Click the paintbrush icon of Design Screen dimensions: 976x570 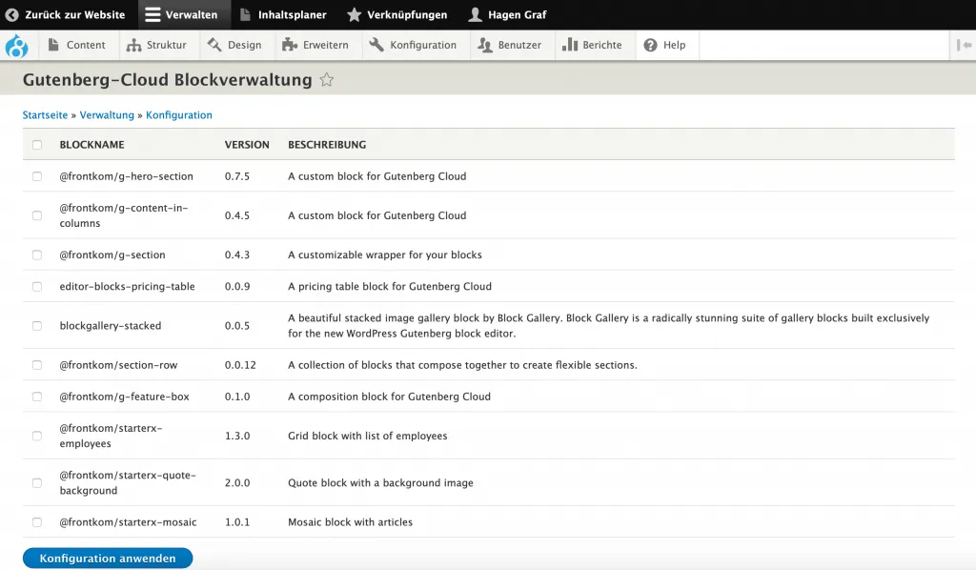tap(214, 45)
